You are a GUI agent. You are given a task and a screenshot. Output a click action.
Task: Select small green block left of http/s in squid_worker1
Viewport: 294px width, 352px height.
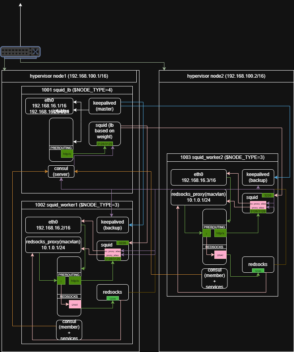pos(61,281)
